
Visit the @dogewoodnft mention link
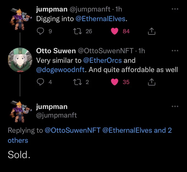coord(60,70)
